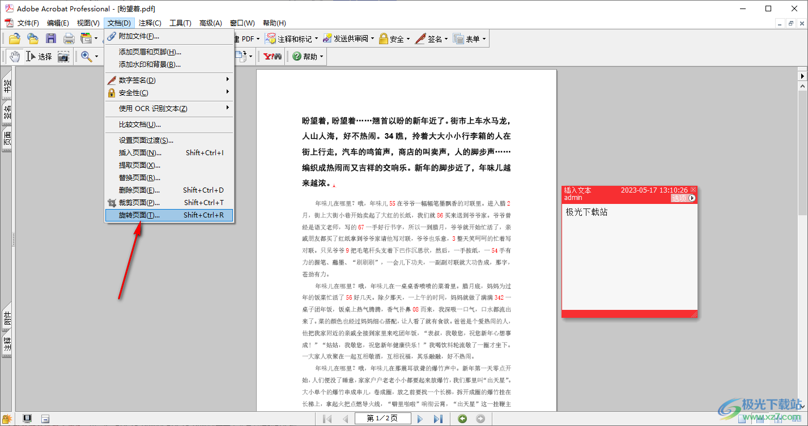The image size is (808, 426).
Task: Click the Yahoo search binoculars icon
Action: (273, 56)
